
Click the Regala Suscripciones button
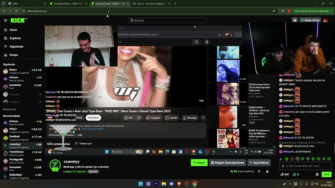coord(227,163)
